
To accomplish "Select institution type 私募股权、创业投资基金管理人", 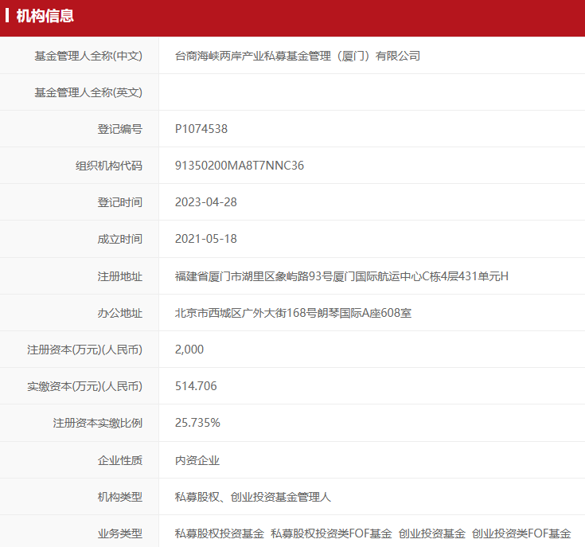I will click(x=253, y=497).
